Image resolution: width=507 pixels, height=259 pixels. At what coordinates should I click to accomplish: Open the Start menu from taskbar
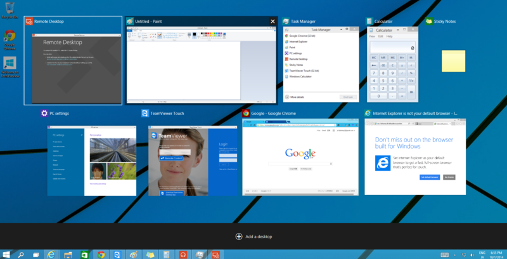tap(6, 255)
